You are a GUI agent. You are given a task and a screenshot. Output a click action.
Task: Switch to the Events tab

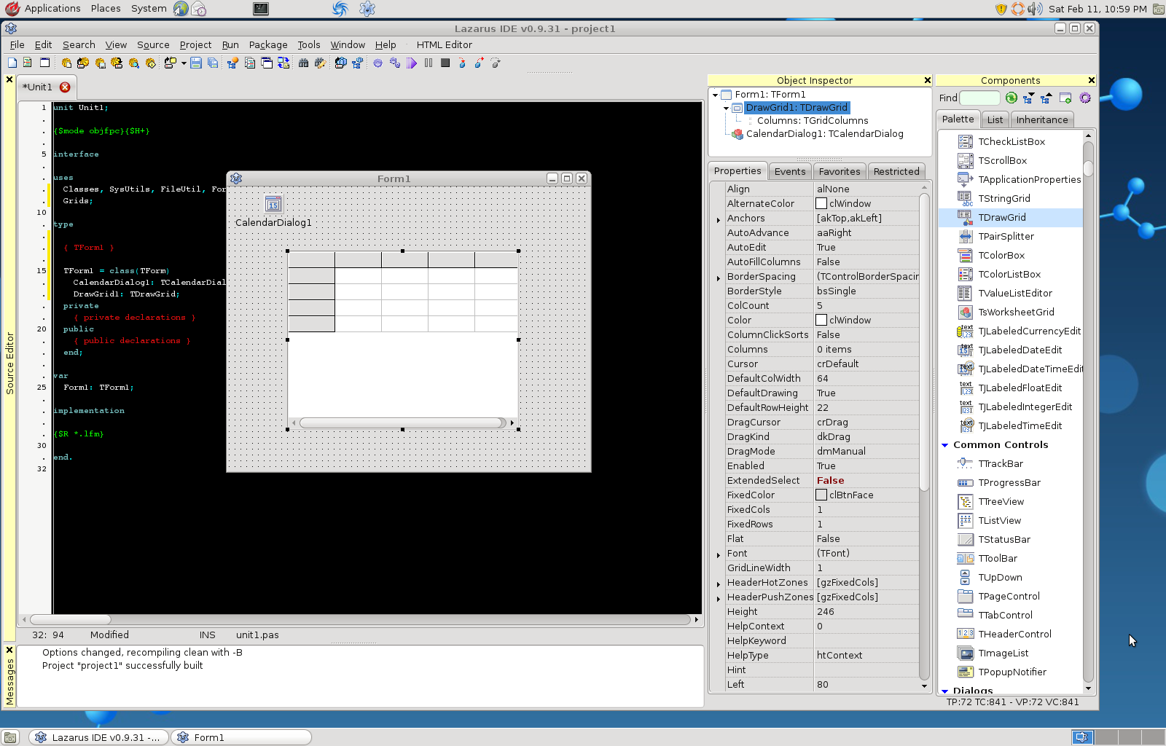(790, 171)
